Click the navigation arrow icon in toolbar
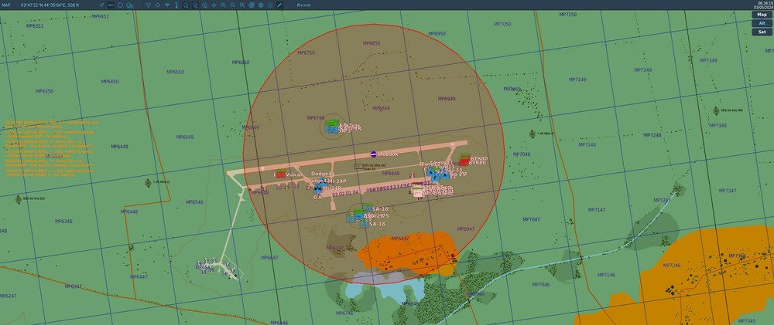This screenshot has height=325, width=774. pyautogui.click(x=101, y=5)
